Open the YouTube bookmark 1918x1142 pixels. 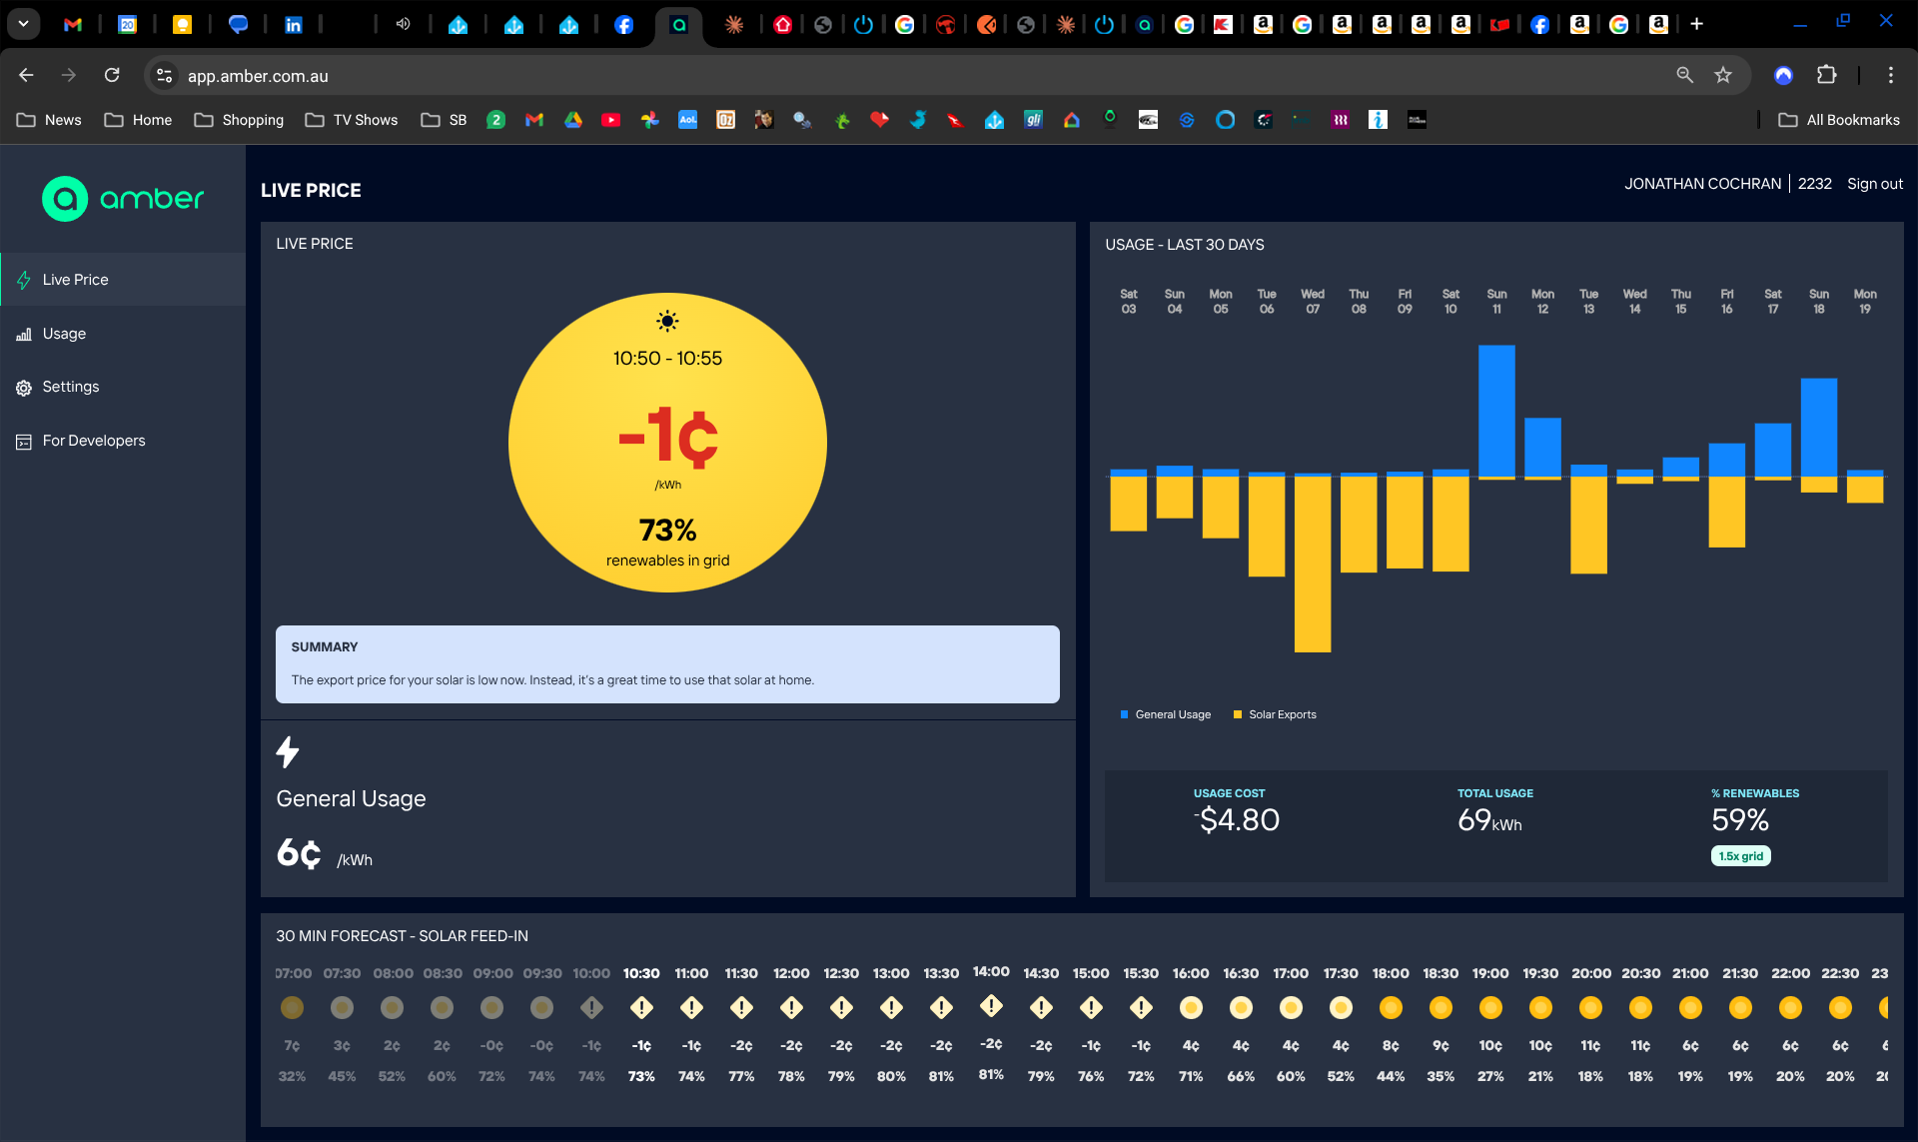click(x=611, y=120)
